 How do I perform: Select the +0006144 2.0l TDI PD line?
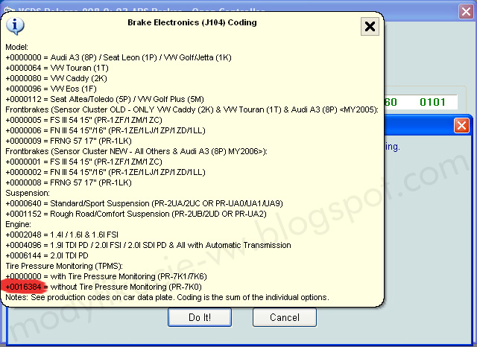pos(47,255)
